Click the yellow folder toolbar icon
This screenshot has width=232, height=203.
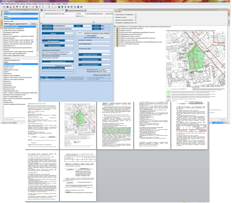pos(55,7)
